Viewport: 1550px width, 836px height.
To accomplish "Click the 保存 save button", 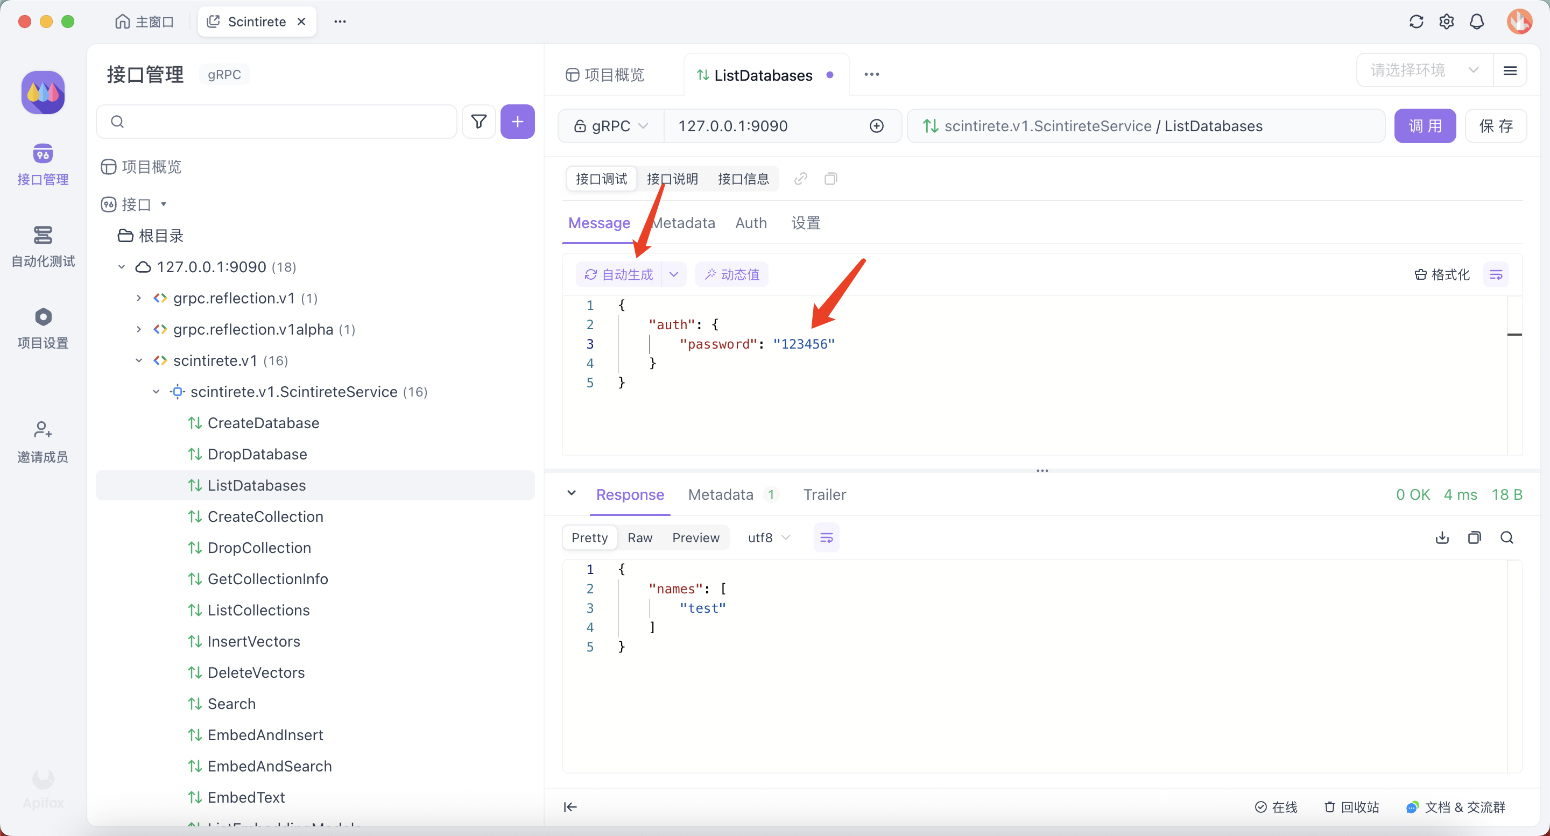I will (x=1496, y=126).
